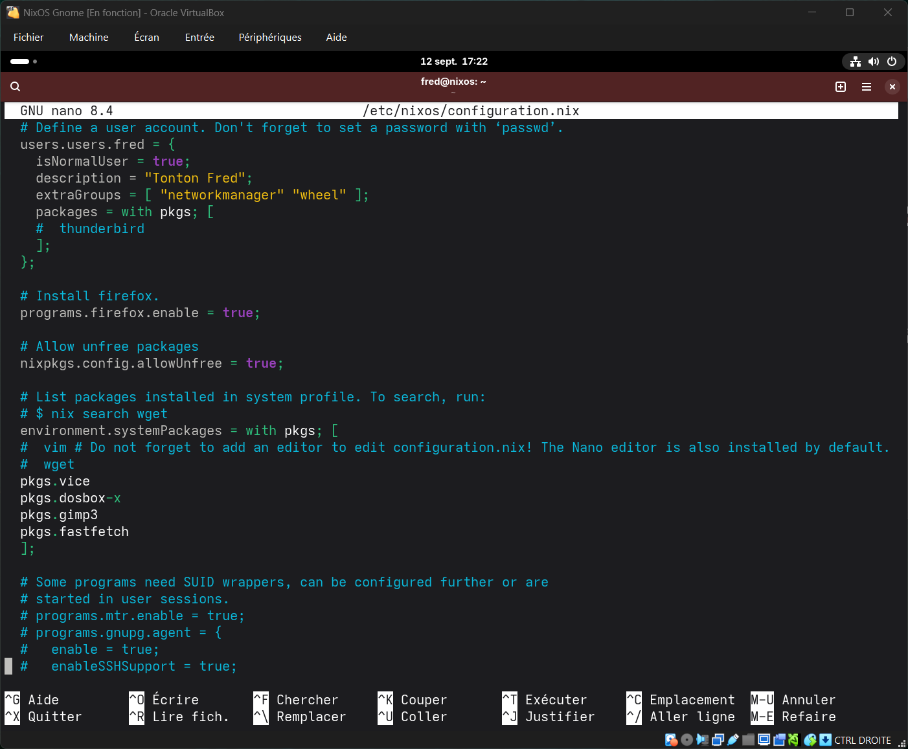Screen dimensions: 908x749
Task: Open GNOME system menu with power icon
Action: tap(892, 61)
